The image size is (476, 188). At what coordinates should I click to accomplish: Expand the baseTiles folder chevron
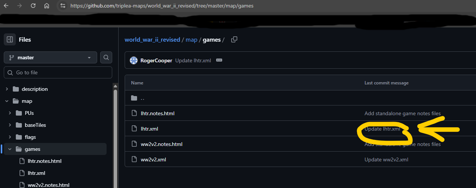[x=10, y=125]
